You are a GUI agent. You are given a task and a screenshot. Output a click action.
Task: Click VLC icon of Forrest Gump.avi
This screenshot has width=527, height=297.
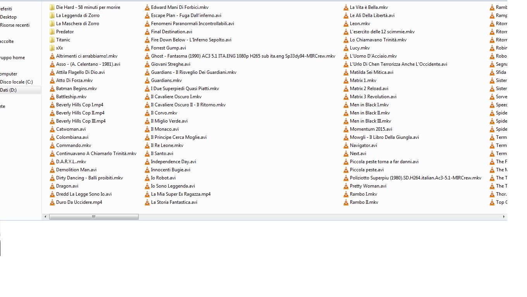147,48
